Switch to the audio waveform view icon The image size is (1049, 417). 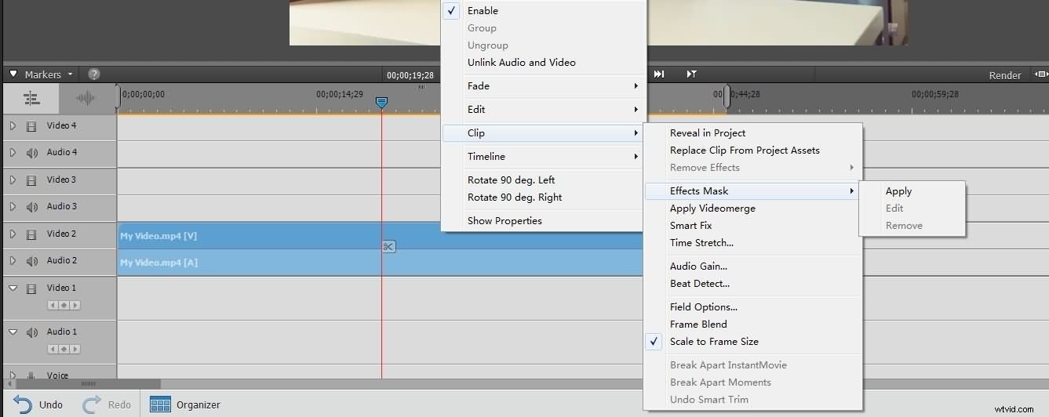pos(85,98)
